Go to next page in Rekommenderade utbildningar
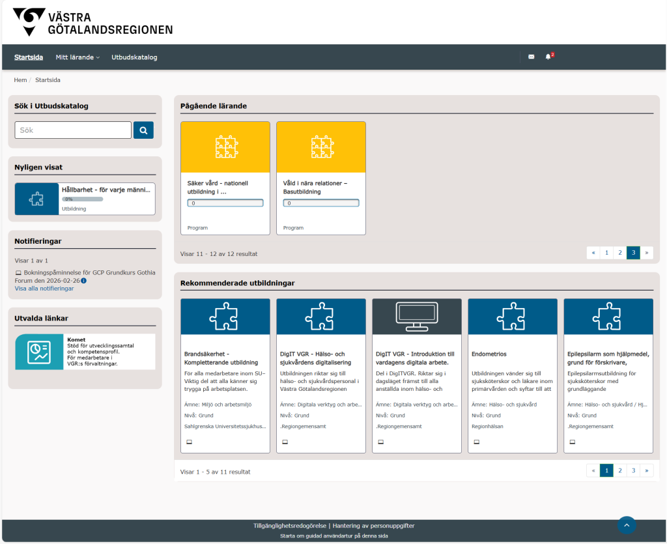 pyautogui.click(x=647, y=470)
